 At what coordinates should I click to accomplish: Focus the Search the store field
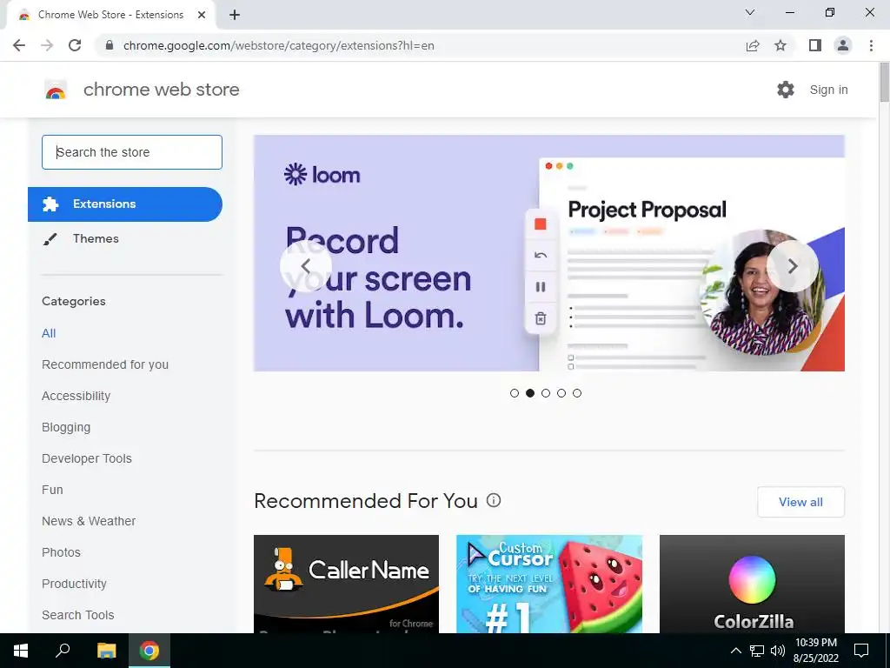(132, 152)
